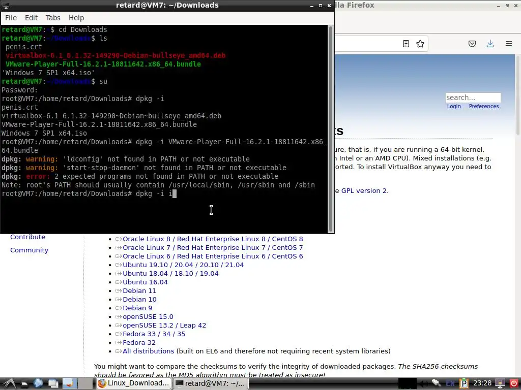
Task: Open the GPL version 2 link
Action: coord(364,191)
